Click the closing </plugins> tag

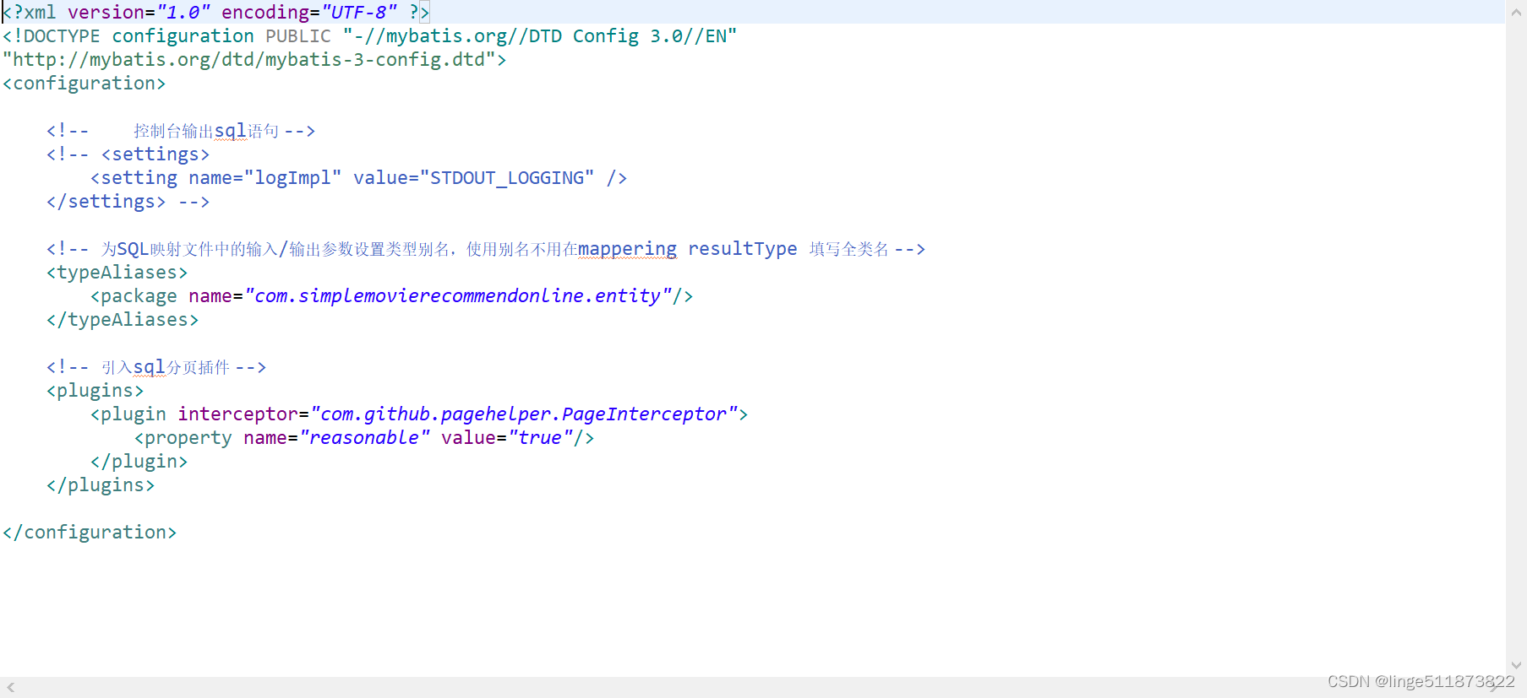coord(101,485)
